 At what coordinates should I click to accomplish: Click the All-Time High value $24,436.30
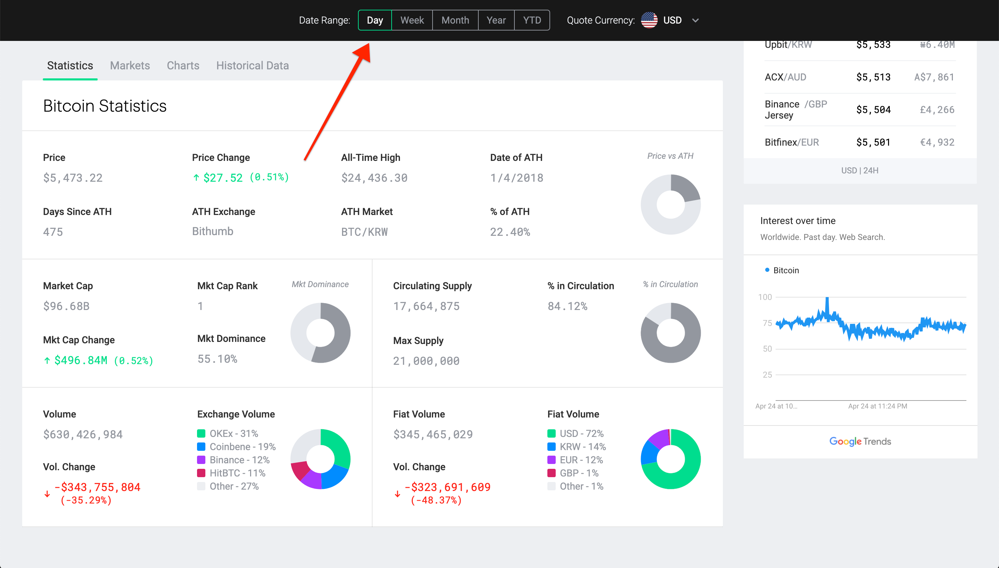[x=374, y=178]
